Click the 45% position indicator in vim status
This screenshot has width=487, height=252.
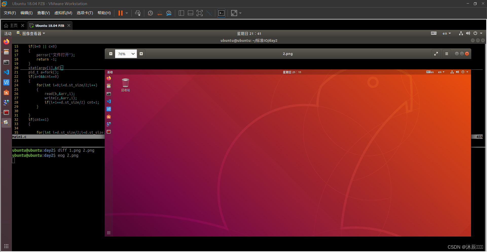pos(479,137)
